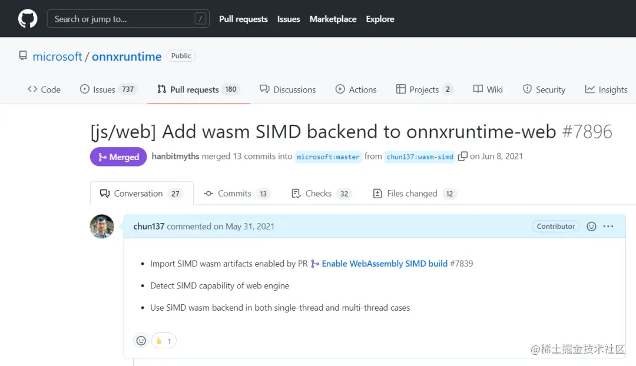The height and width of the screenshot is (366, 636).
Task: Click the Pull requests count badge 180
Action: [231, 89]
